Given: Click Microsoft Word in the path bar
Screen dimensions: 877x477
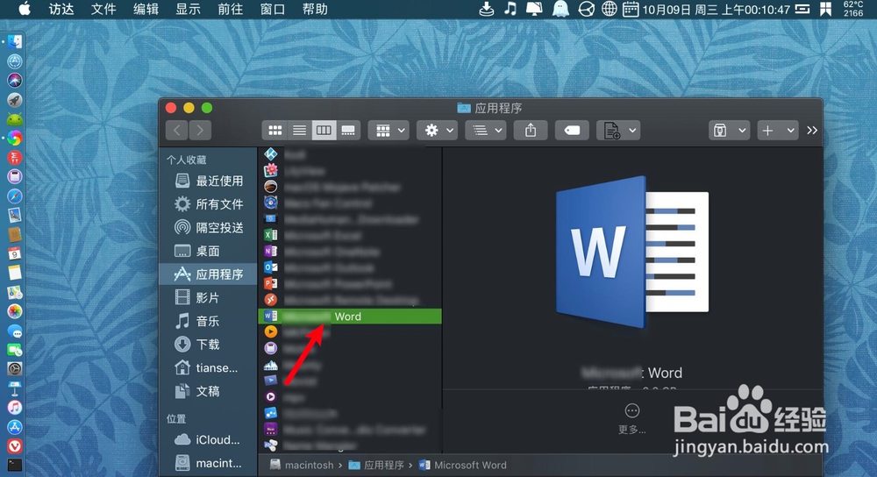Looking at the screenshot, I should point(463,466).
